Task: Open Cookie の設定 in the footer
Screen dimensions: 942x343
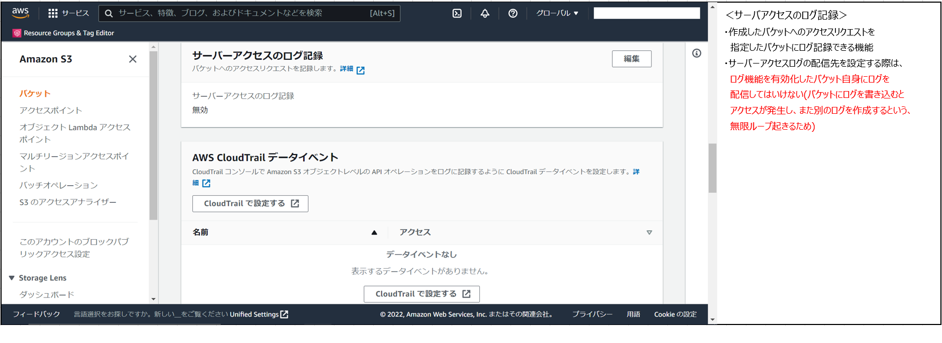Action: pos(675,314)
